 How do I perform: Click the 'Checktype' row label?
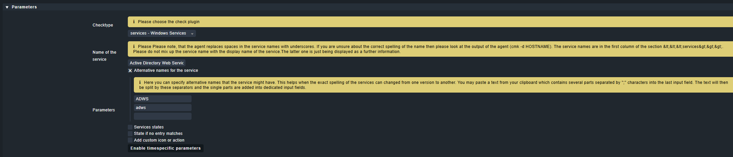[x=103, y=25]
